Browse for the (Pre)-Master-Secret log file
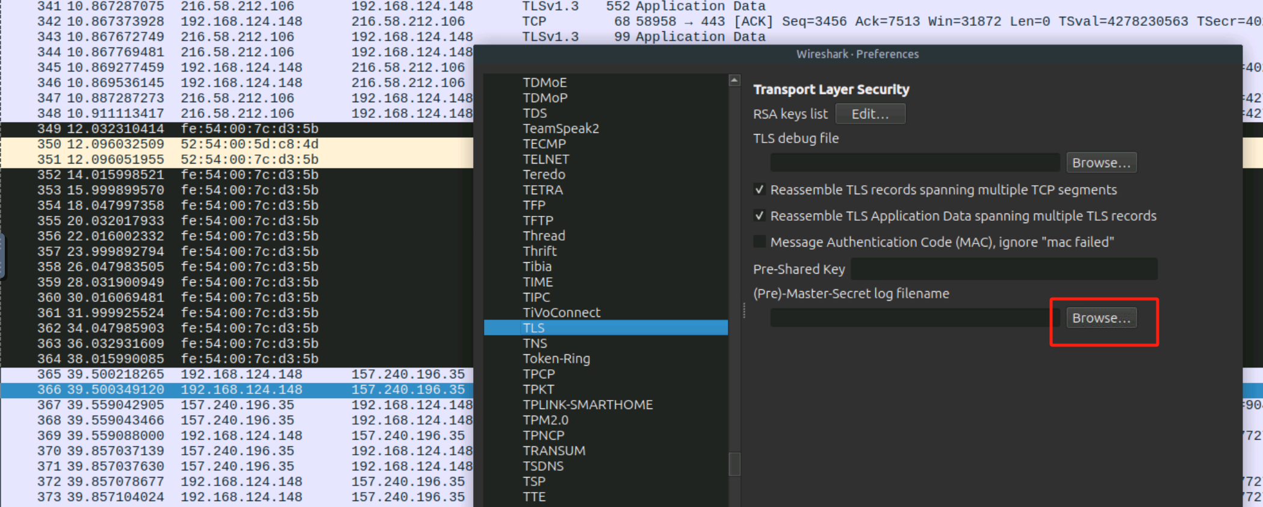 pyautogui.click(x=1101, y=318)
